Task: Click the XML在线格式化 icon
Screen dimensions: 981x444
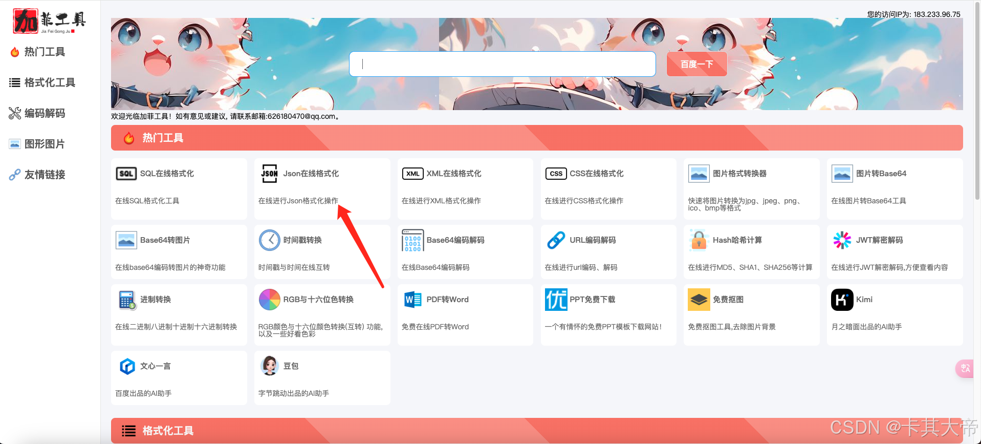Action: 412,174
